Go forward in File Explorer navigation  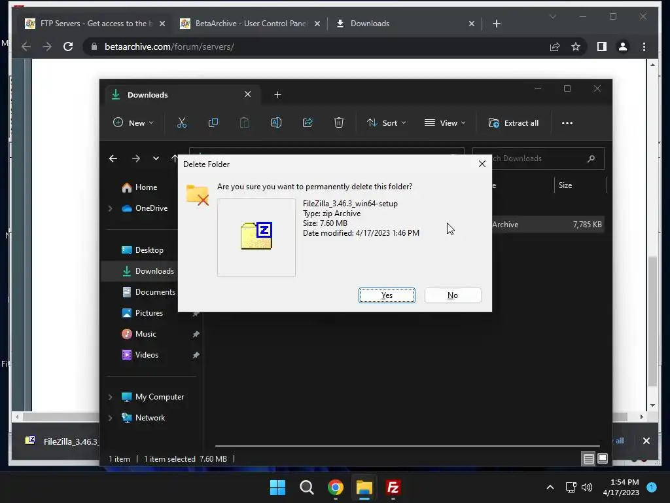point(136,158)
